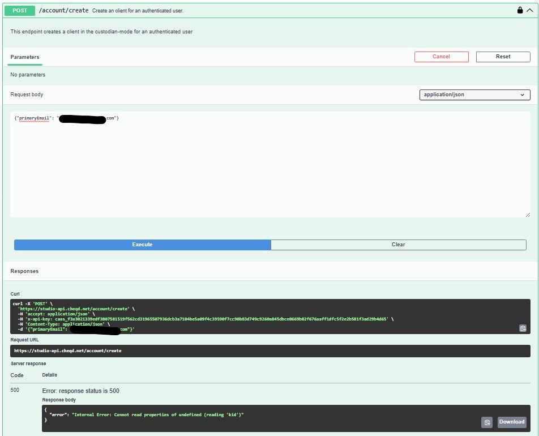Click the "Code" column header
This screenshot has width=539, height=436.
click(17, 375)
